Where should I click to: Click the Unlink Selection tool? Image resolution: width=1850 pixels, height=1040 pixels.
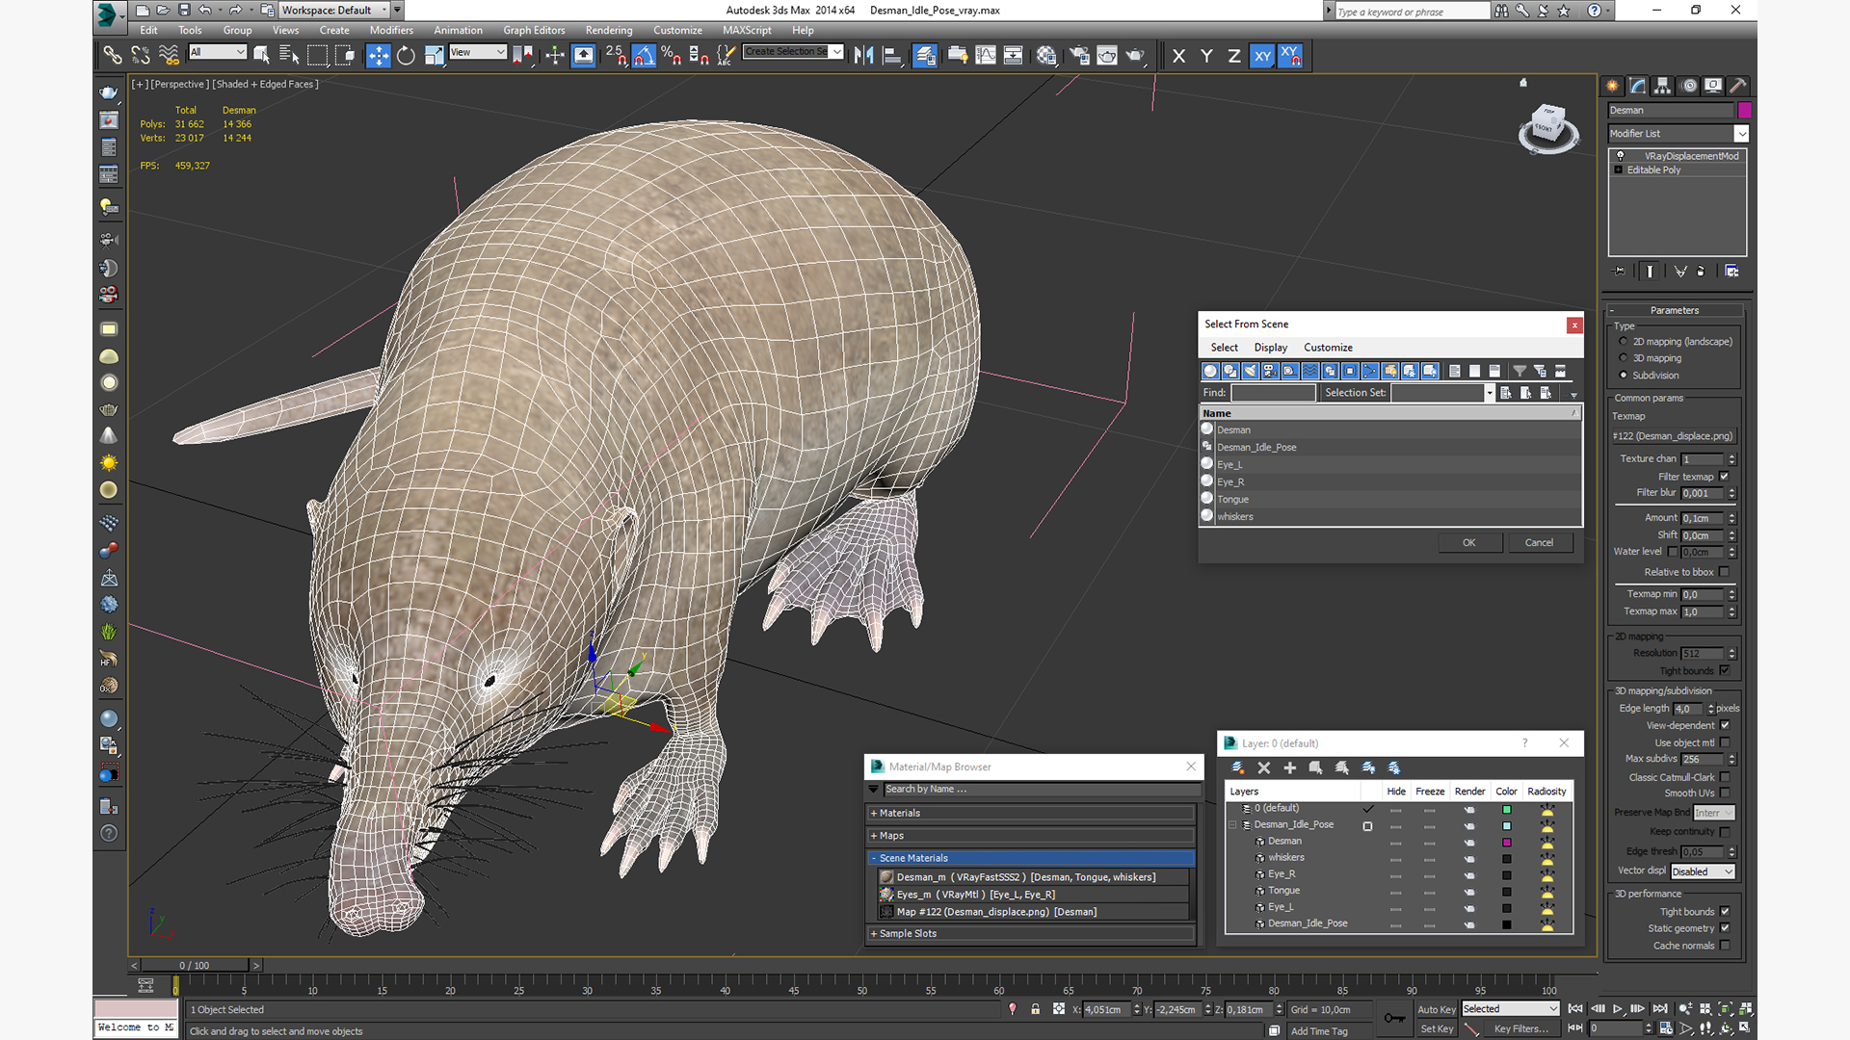[141, 56]
